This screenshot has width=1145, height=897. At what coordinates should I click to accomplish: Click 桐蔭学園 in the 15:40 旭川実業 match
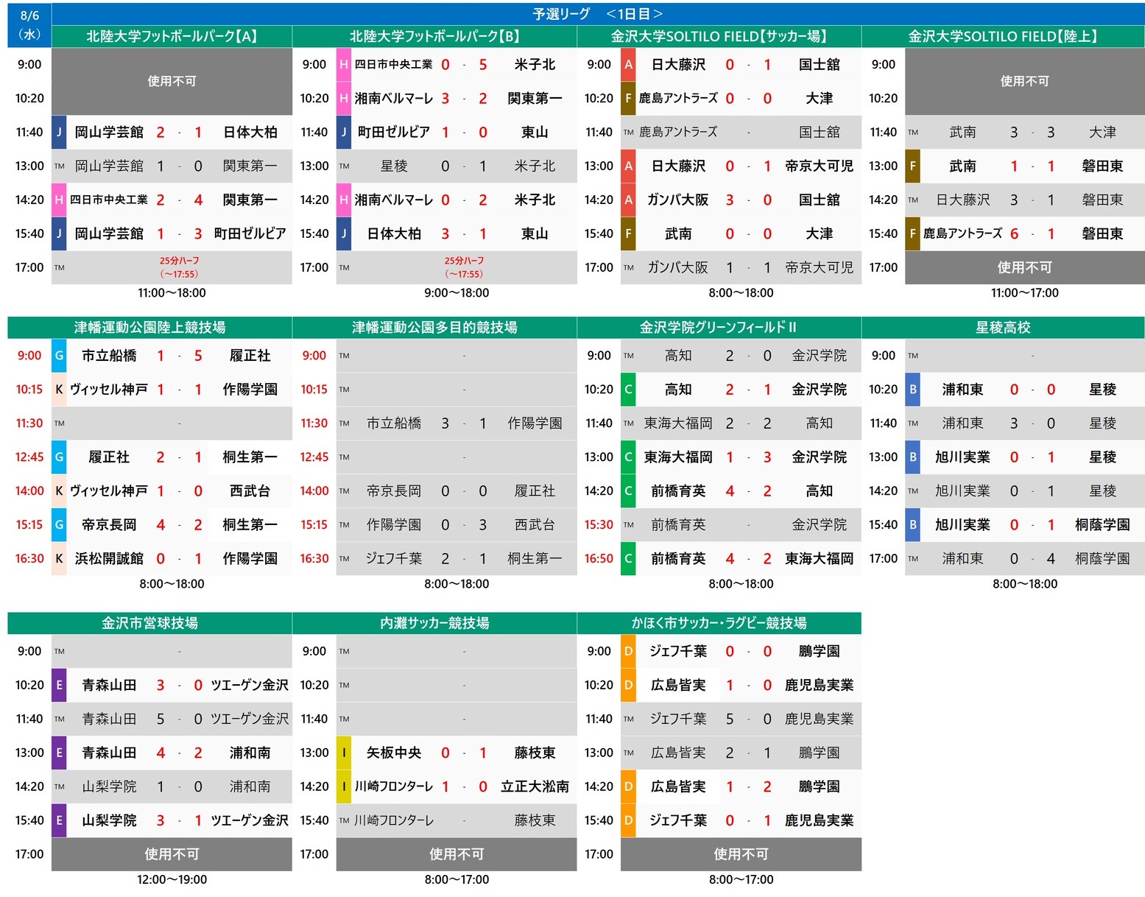click(x=1102, y=525)
